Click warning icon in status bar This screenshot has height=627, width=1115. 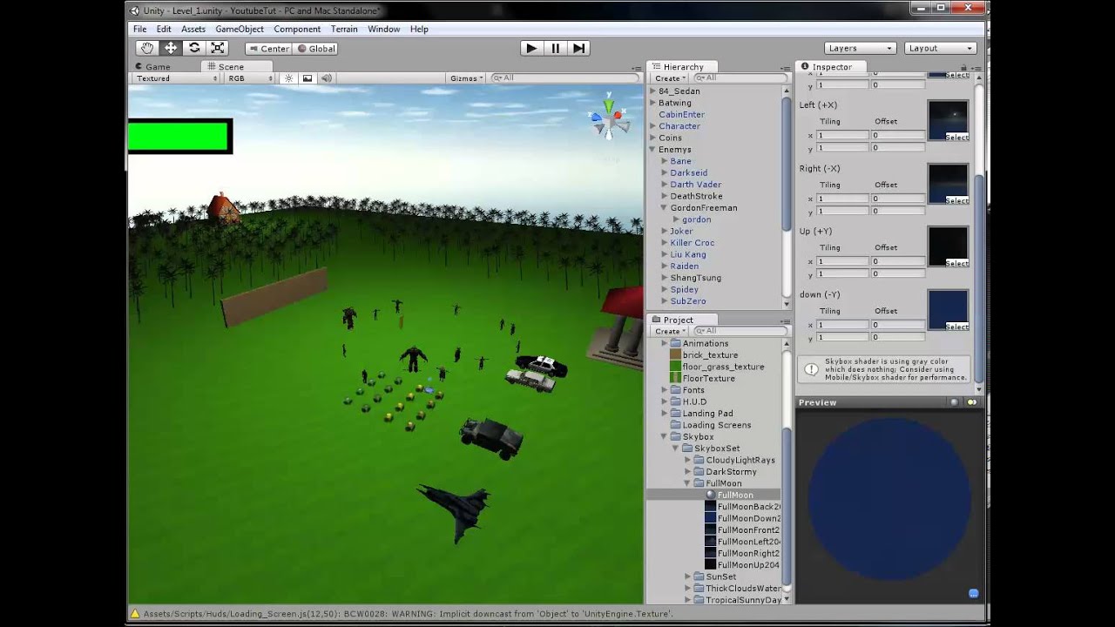pos(135,614)
